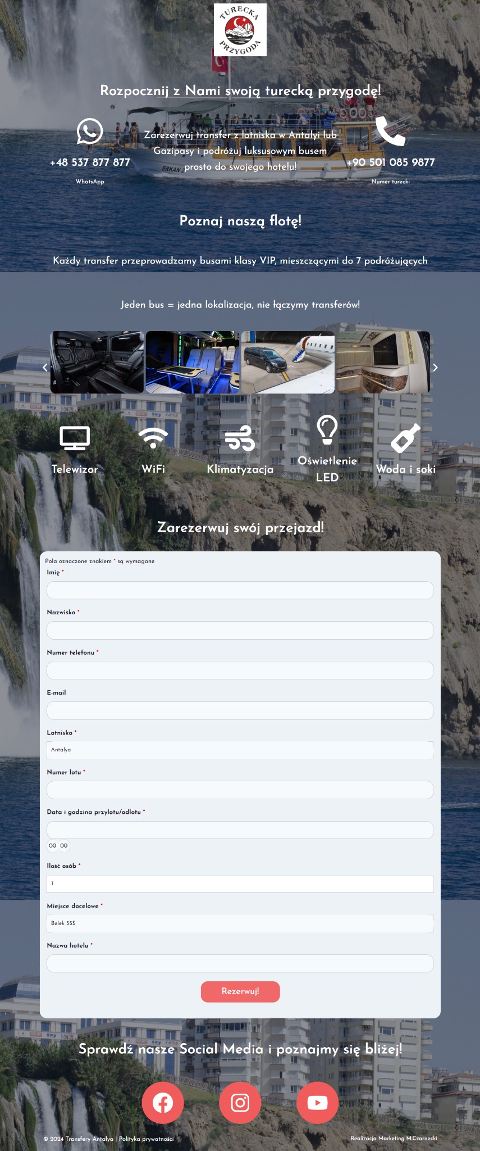Show next fleet photos with right arrow
Viewport: 480px width, 1151px height.
(435, 368)
